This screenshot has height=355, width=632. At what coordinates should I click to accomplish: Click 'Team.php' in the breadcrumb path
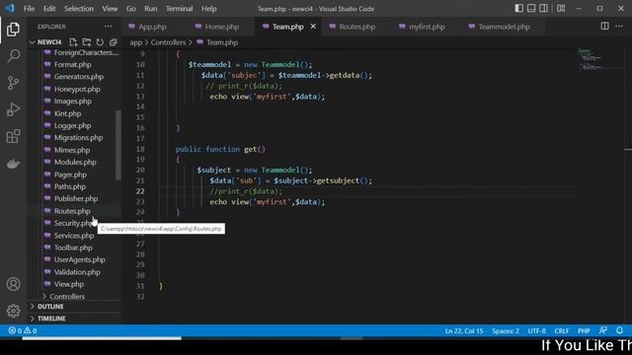[x=222, y=42]
